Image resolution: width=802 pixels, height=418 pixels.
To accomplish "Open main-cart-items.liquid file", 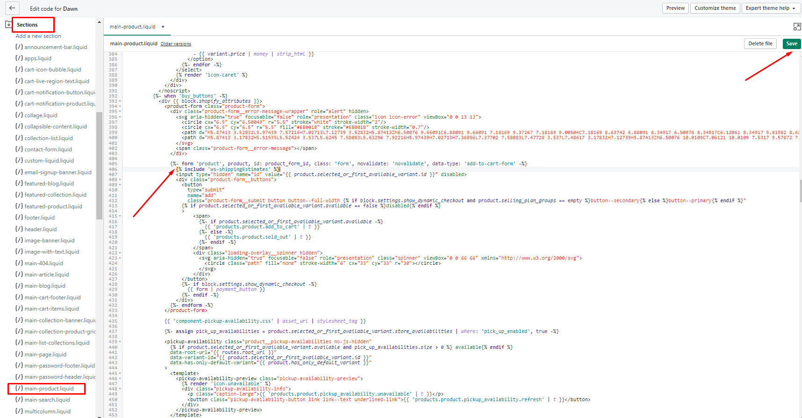I will (52, 309).
